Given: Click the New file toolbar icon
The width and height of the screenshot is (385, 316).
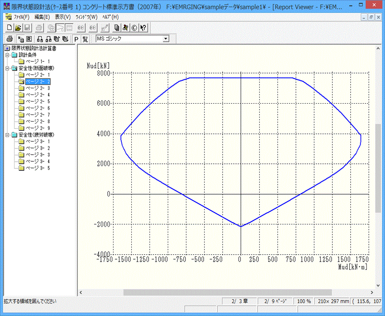Looking at the screenshot, I should coord(10,28).
